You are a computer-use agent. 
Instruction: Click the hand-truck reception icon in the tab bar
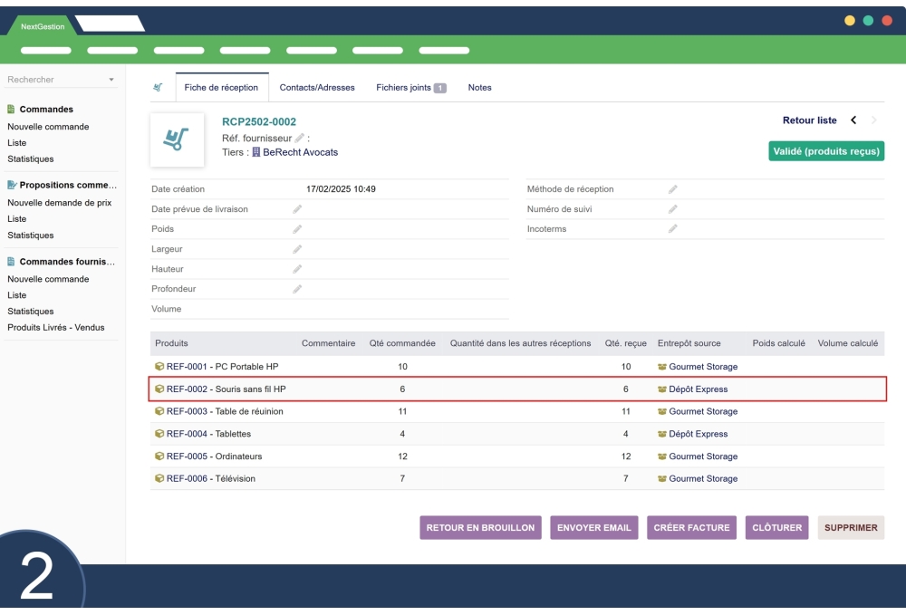157,88
